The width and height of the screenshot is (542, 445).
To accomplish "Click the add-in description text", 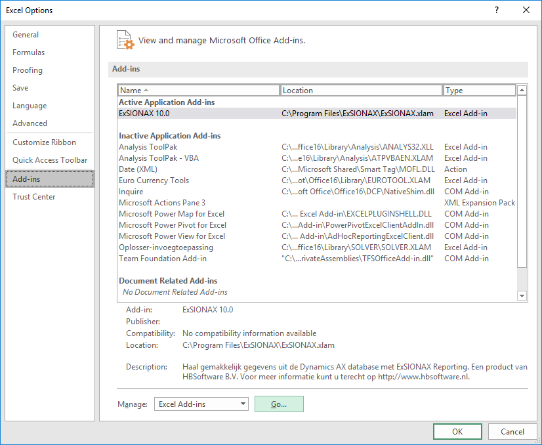I will (x=354, y=371).
